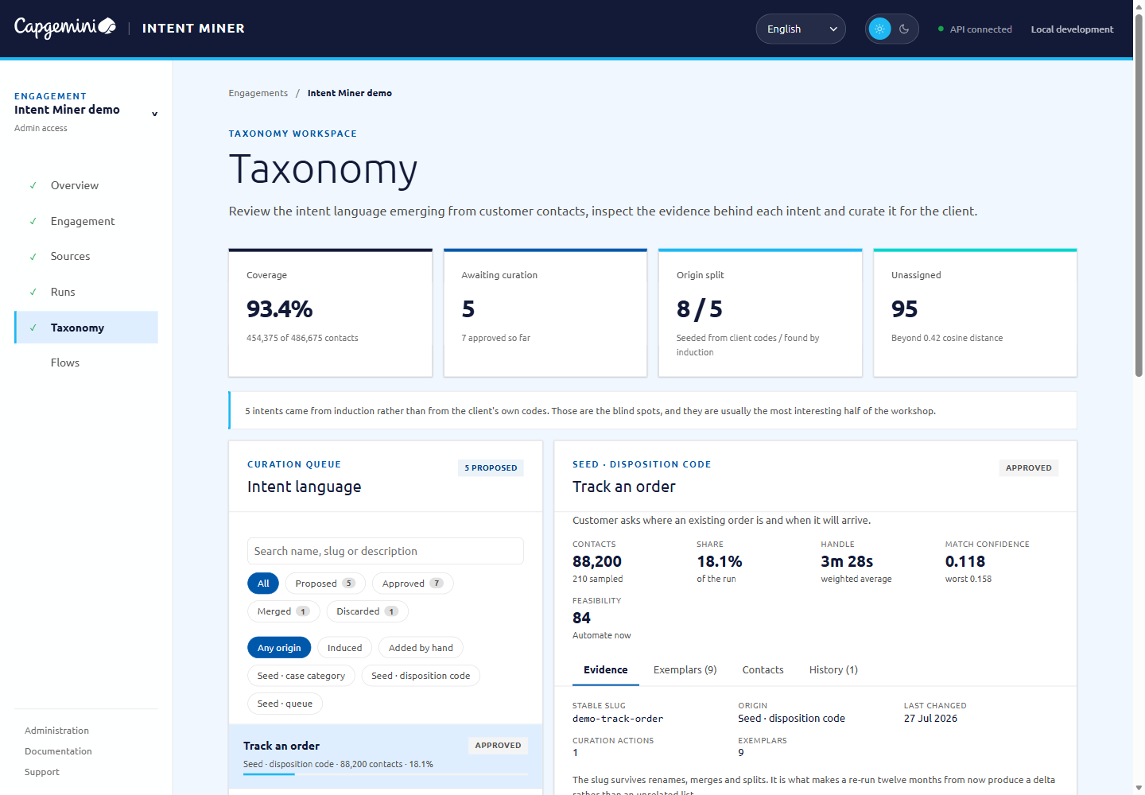
Task: Click the Local development label
Action: point(1072,29)
